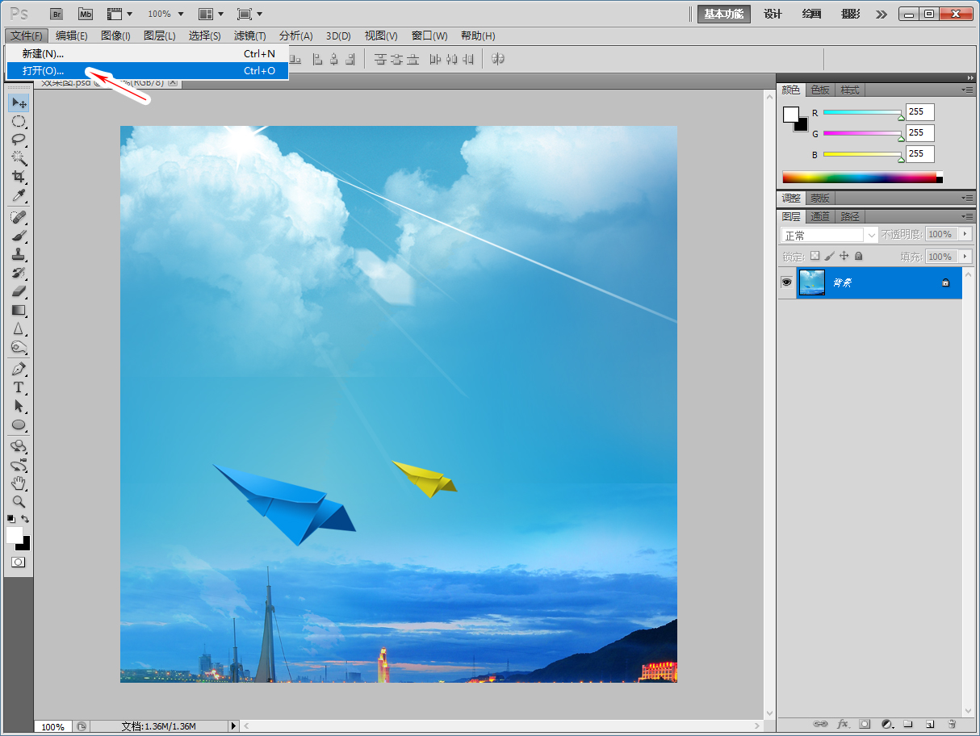Toggle Quick Mask mode
The image size is (980, 736).
click(18, 562)
